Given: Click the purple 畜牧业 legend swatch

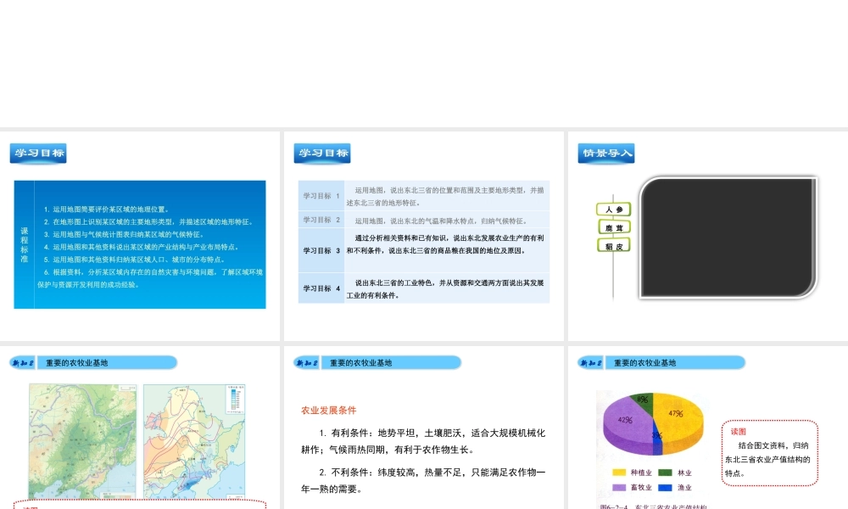Looking at the screenshot, I should [618, 488].
